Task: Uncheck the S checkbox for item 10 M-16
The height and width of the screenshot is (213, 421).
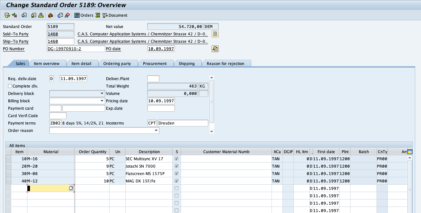Action: pos(176,159)
